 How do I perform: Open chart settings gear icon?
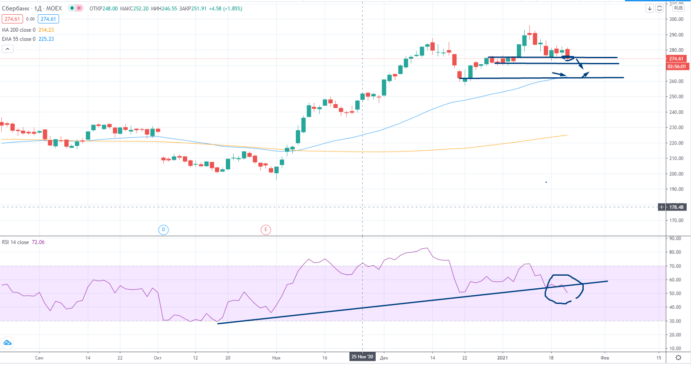[678, 358]
